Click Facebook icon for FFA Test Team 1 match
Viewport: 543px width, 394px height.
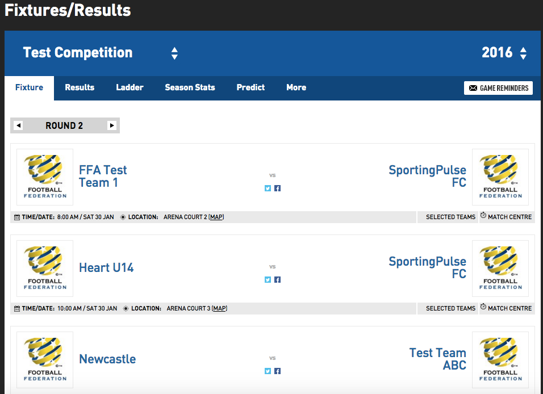point(277,188)
